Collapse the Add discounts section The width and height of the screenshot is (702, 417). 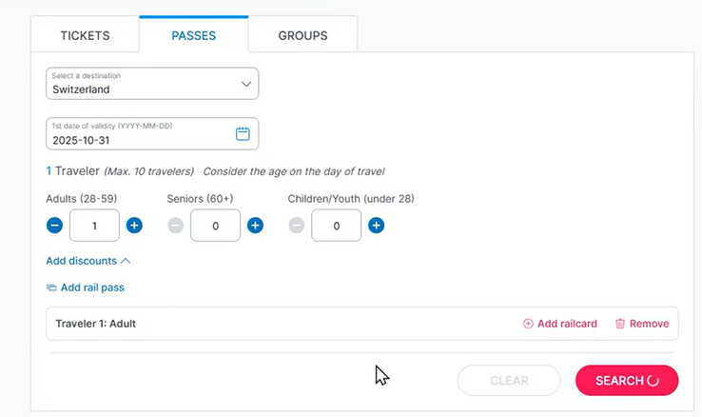(88, 261)
